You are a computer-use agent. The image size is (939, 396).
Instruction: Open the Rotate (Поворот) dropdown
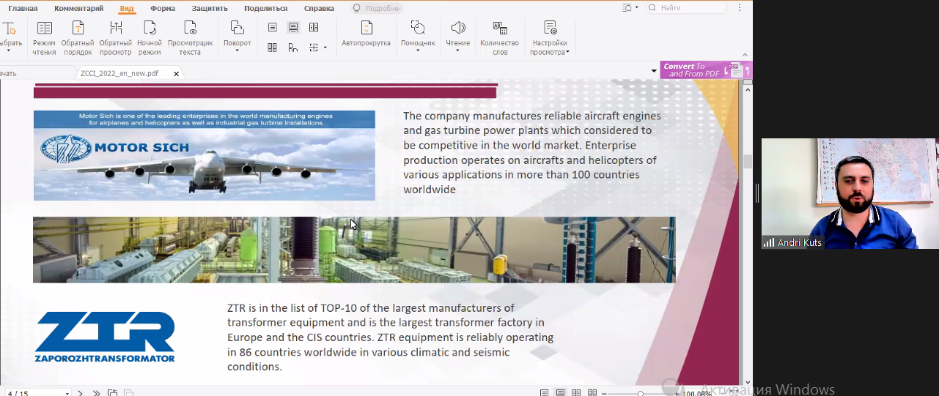[x=237, y=37]
